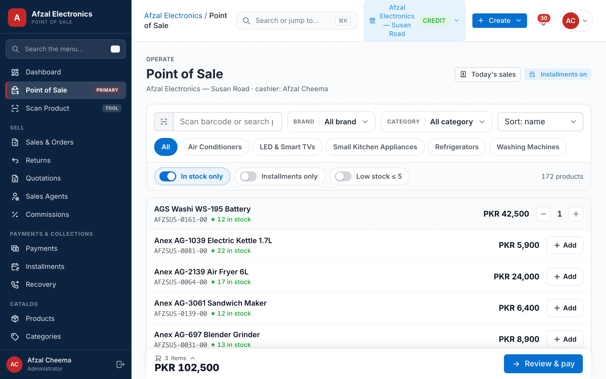
Task: Filter by LED & Smart TVs
Action: click(x=287, y=147)
